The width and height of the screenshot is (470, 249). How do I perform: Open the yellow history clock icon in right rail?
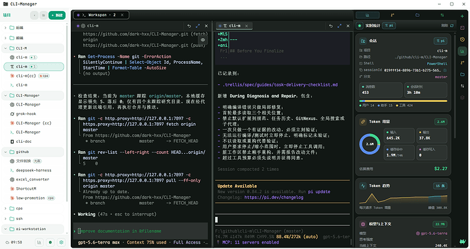click(463, 39)
